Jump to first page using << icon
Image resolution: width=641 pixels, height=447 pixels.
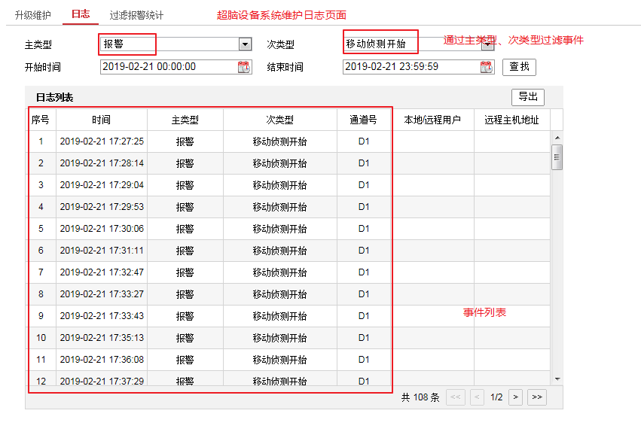click(455, 397)
